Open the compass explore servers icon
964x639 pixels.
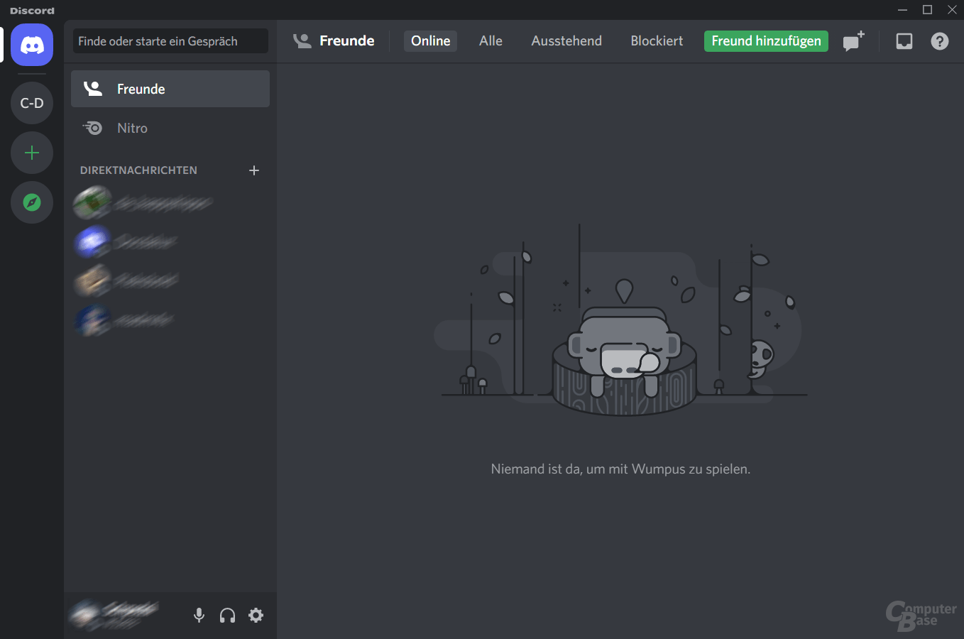pos(32,202)
